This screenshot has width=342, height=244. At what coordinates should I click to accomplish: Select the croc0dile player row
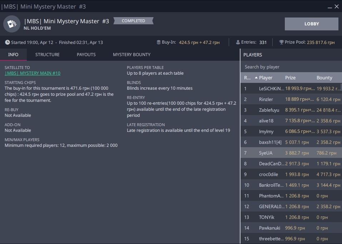(291, 174)
